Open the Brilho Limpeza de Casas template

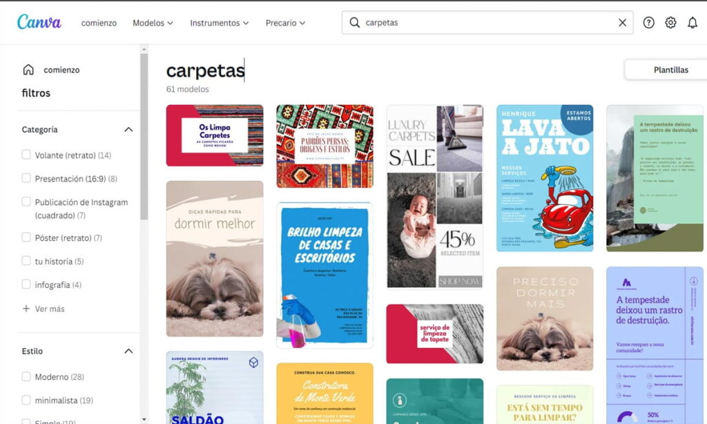pos(325,275)
